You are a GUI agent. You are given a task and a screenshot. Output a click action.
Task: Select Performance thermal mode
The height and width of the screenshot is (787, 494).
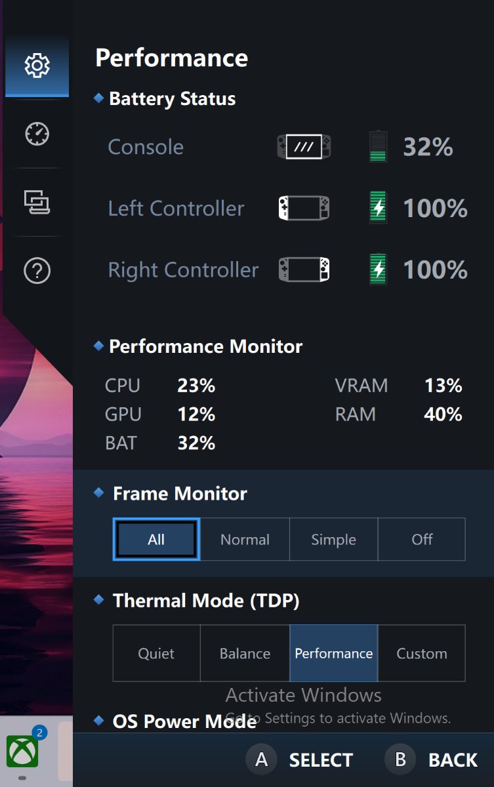[333, 653]
